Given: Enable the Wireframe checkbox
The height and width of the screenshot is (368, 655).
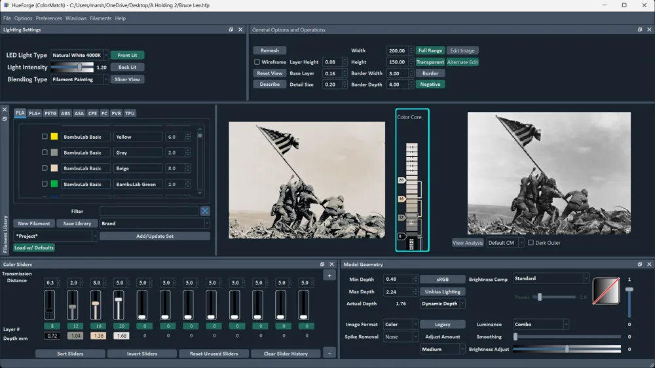Looking at the screenshot, I should point(257,62).
